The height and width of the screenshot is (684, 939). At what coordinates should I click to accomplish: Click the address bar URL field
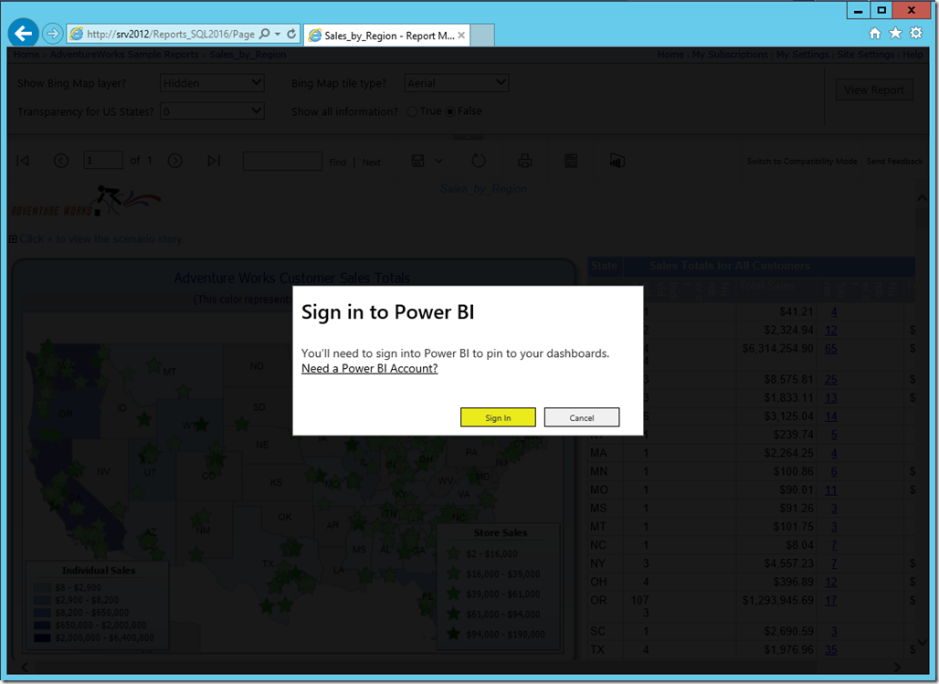(x=171, y=34)
